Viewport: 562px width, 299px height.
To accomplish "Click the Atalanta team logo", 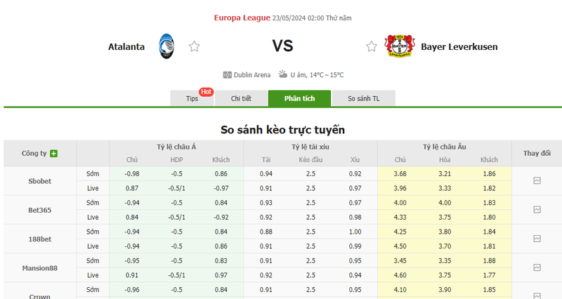I will (x=166, y=46).
